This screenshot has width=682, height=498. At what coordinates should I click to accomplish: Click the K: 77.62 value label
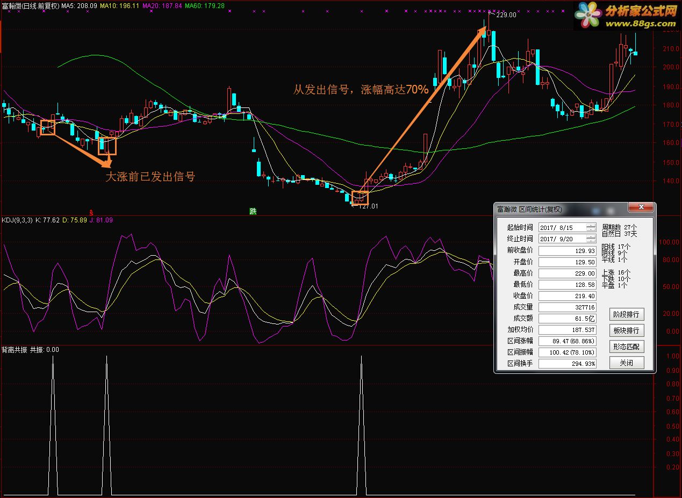pyautogui.click(x=47, y=220)
